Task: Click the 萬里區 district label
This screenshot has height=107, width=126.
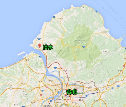Action: [x=105, y=52]
